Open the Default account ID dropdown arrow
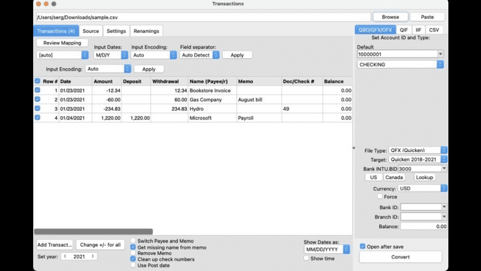 pyautogui.click(x=440, y=54)
